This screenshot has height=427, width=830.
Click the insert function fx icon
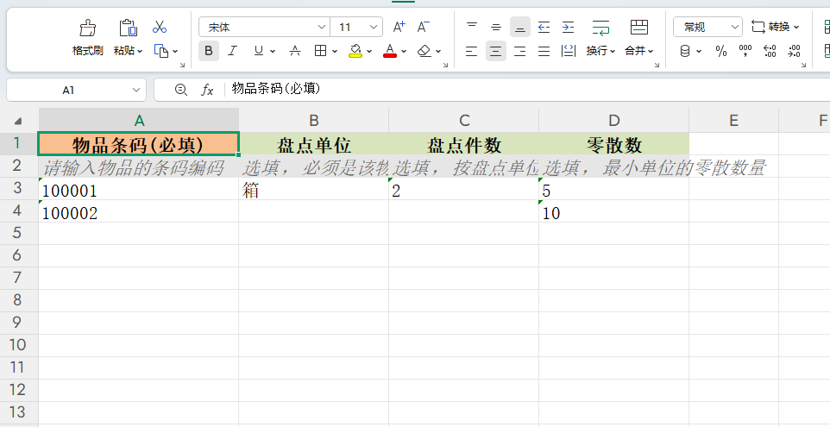click(207, 90)
